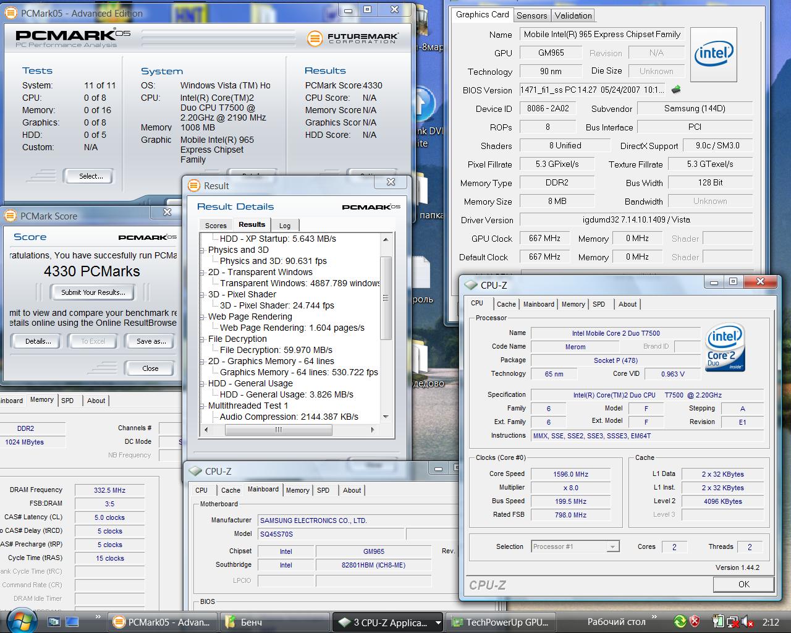The image size is (791, 633).
Task: Click the horizontal scrollbar thumb in Result Details
Action: click(x=278, y=430)
